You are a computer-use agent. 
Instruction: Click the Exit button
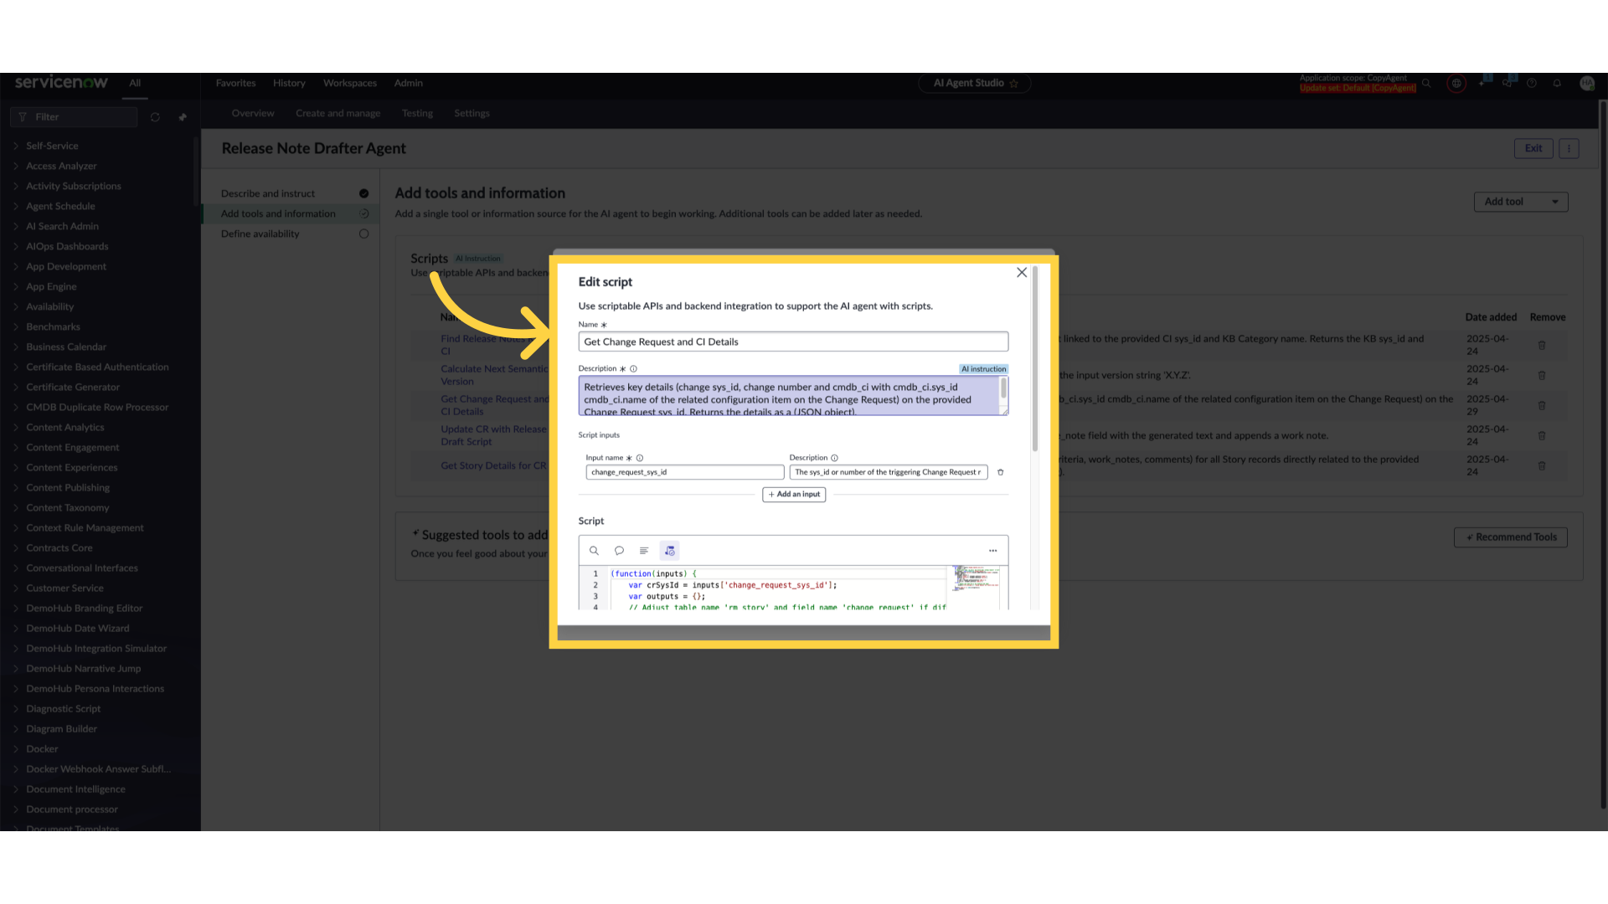(1533, 148)
